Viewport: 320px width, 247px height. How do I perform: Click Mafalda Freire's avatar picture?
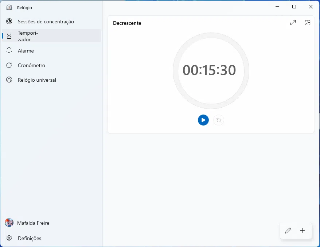tap(9, 223)
